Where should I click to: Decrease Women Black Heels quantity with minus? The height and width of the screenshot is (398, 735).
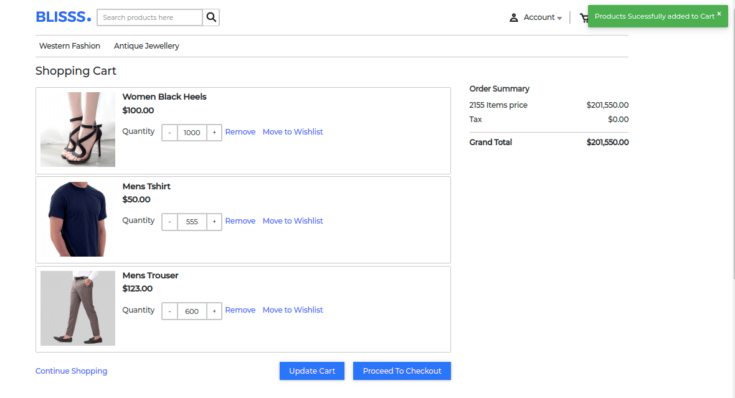pyautogui.click(x=169, y=132)
